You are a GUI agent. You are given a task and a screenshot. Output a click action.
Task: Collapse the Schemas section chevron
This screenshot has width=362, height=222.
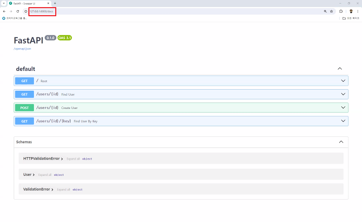341,142
